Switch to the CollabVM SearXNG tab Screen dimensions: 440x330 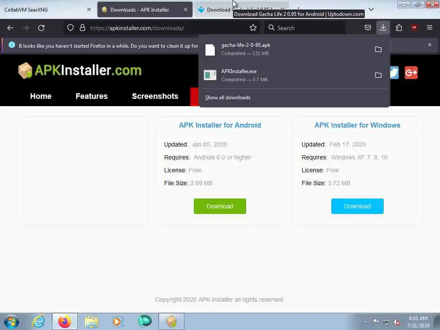pos(47,9)
